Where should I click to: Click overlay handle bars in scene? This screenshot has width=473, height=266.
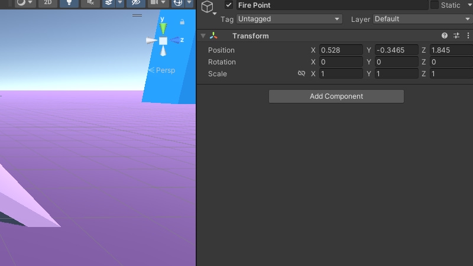coord(137,15)
